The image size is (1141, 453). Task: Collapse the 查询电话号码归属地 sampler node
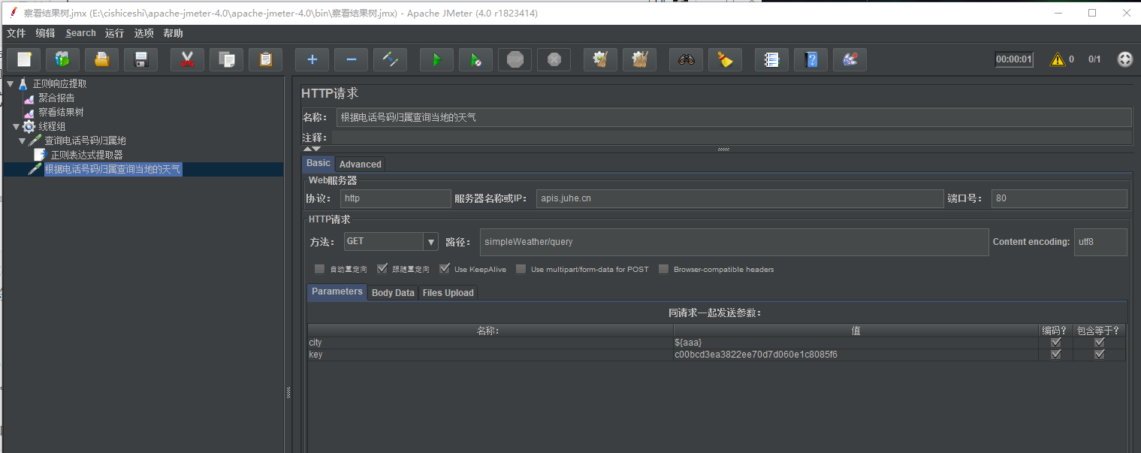pyautogui.click(x=22, y=140)
